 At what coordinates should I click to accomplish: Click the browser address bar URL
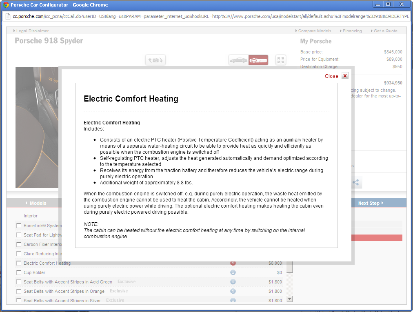pos(211,16)
